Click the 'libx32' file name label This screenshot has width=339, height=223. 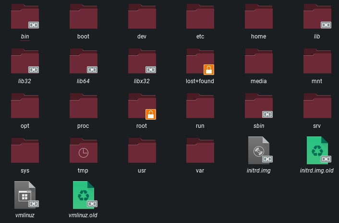tap(142, 81)
